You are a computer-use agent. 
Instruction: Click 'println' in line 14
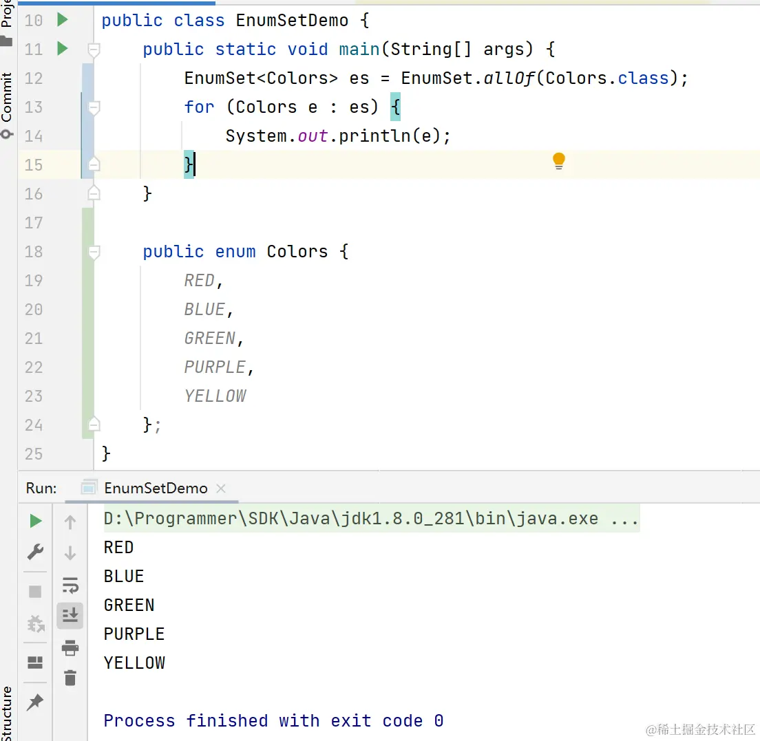374,136
